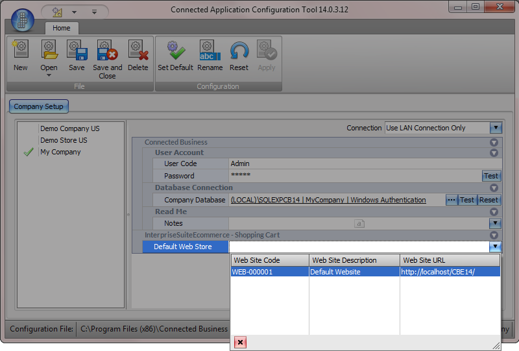The width and height of the screenshot is (519, 351).
Task: Open the Connection type dropdown
Action: pyautogui.click(x=496, y=128)
